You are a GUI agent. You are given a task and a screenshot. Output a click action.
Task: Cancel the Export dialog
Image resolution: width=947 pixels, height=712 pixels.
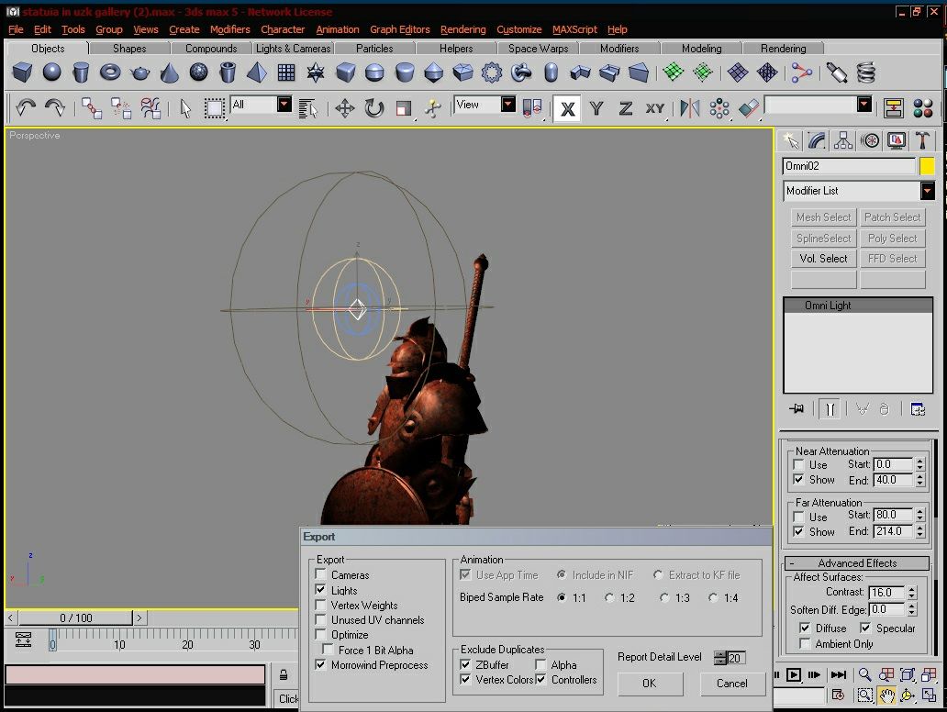point(732,684)
